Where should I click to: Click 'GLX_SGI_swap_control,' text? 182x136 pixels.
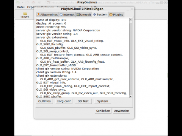tap(53, 51)
